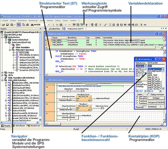Click the Einfügen button
This screenshot has height=149, width=168.
(x=156, y=98)
